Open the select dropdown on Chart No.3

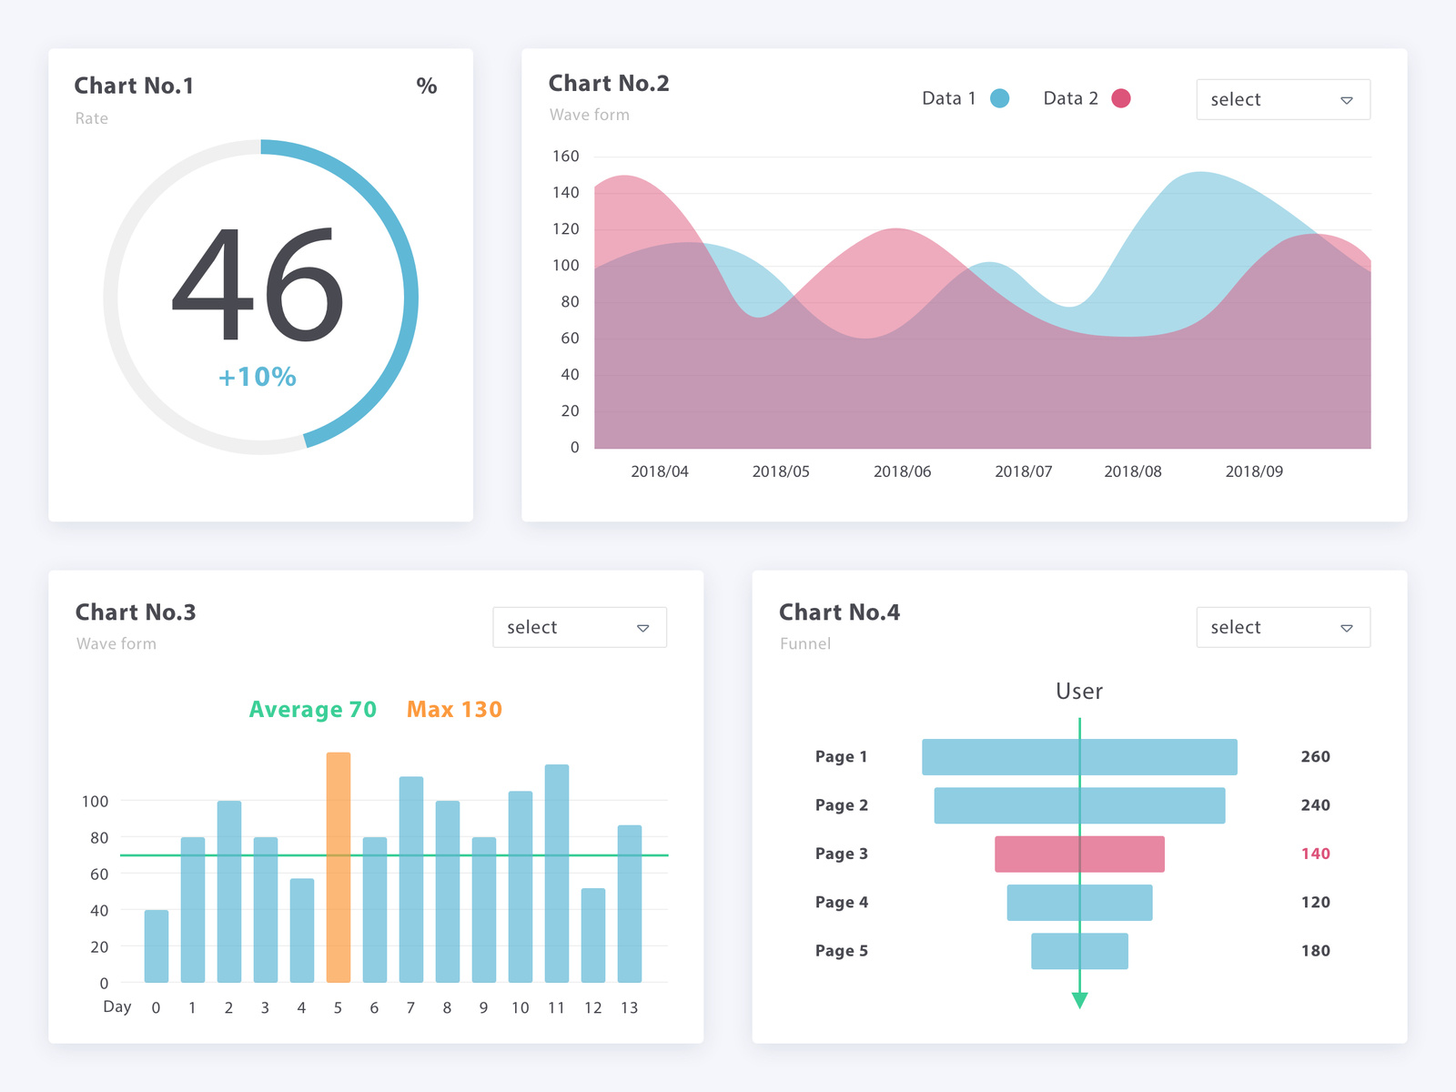coord(580,627)
